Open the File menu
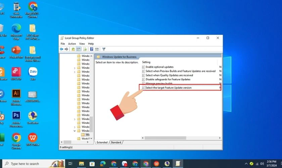The height and width of the screenshot is (168, 282). 62,44
